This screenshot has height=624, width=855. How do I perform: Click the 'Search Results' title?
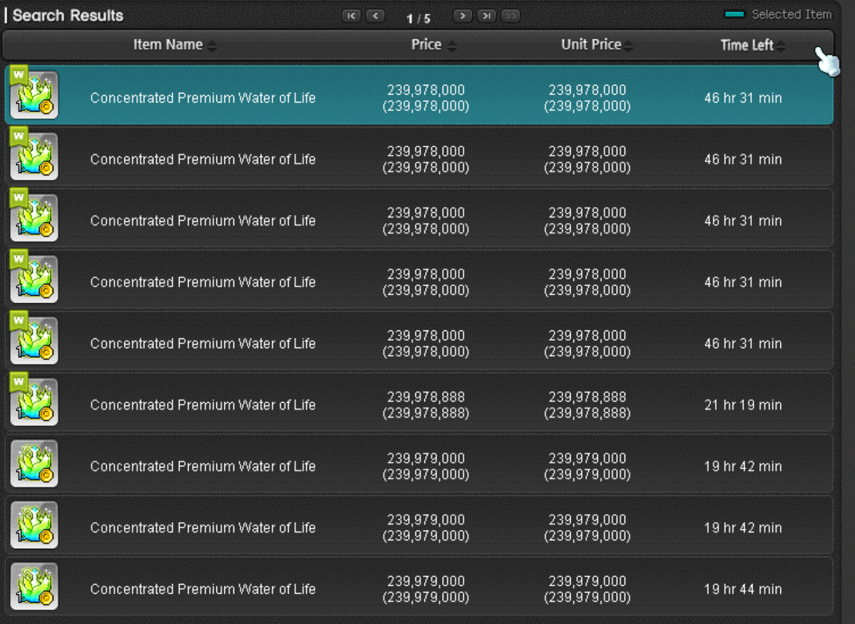[67, 16]
